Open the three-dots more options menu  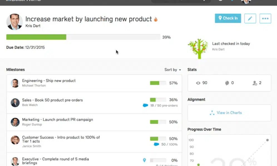click(265, 19)
